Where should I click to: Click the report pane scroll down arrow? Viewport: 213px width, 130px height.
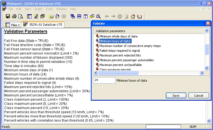click(x=209, y=121)
